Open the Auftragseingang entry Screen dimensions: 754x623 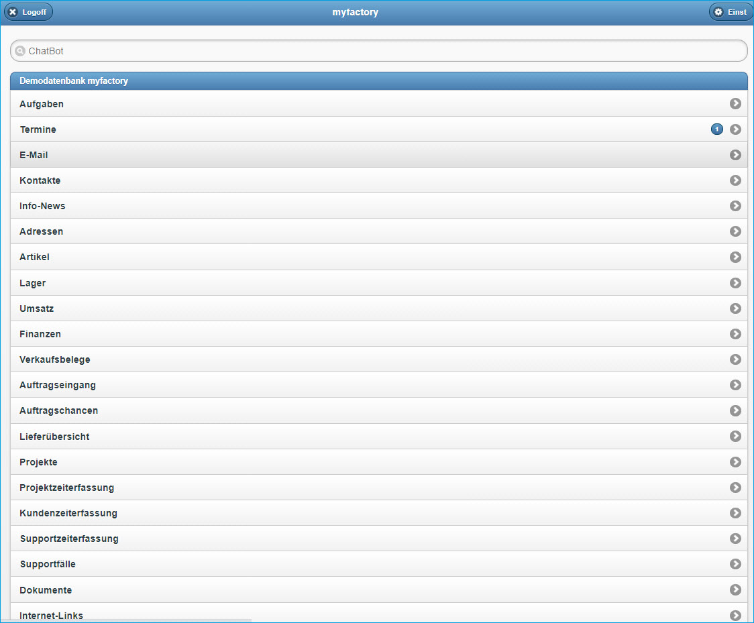379,384
